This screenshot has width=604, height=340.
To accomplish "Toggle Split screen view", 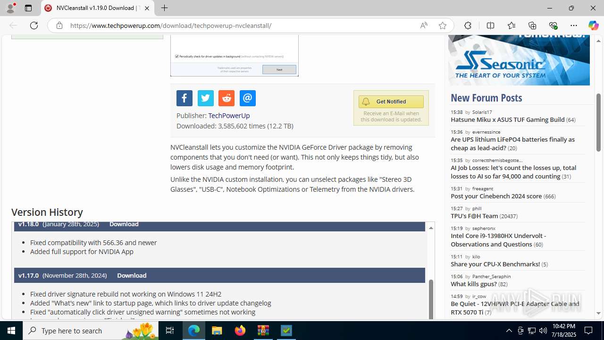I will point(491,25).
